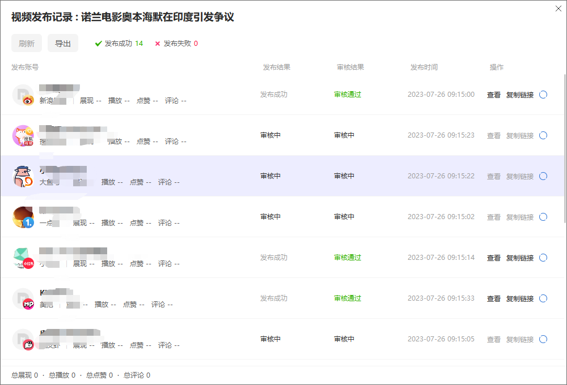Click refresh circle icon for 09:15:00 row
Viewport: 567px width, 385px height.
[x=543, y=95]
